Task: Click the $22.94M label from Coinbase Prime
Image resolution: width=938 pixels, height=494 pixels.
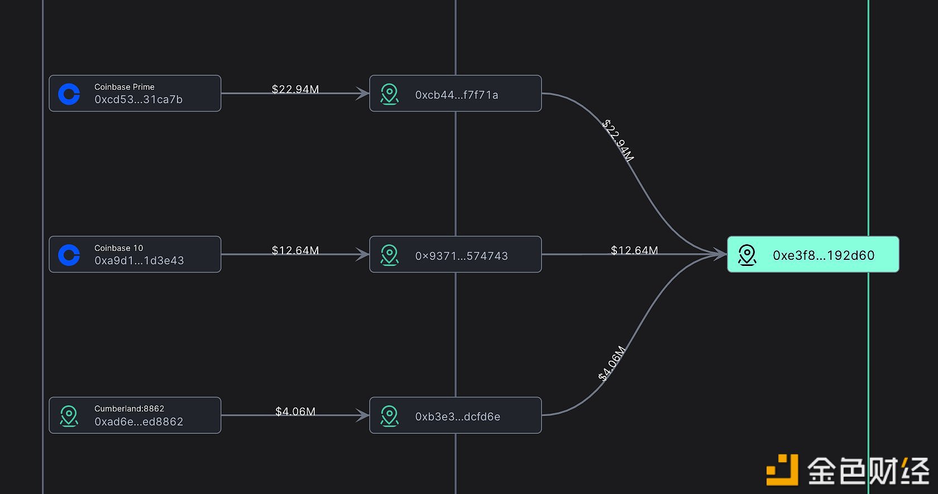Action: [295, 89]
